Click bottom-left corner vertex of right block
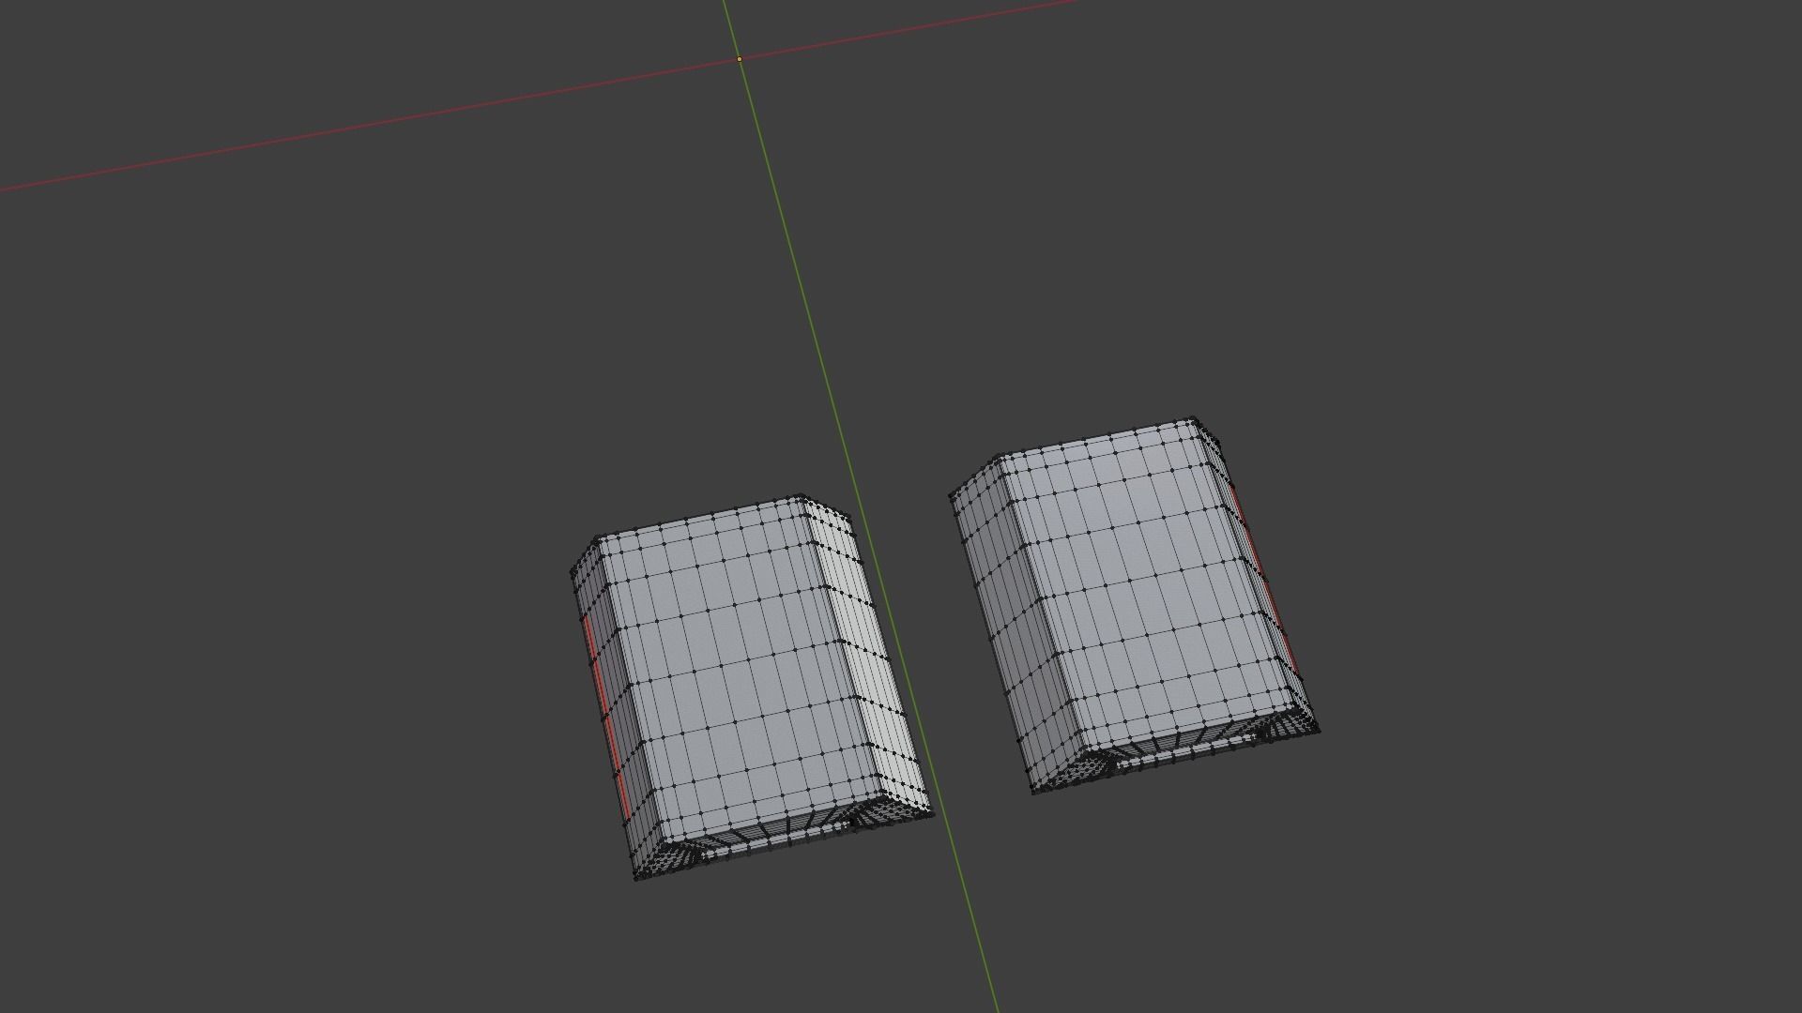This screenshot has width=1802, height=1013. point(1033,793)
